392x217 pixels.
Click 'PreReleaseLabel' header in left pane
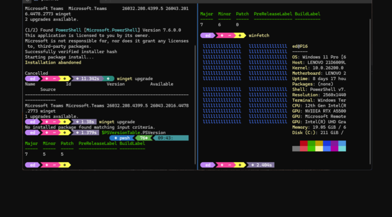(98, 143)
